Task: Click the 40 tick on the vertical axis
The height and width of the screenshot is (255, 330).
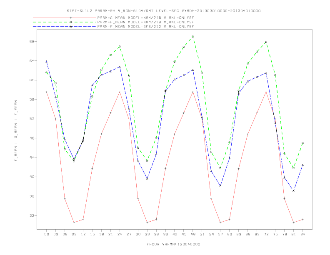Action: pos(32,177)
